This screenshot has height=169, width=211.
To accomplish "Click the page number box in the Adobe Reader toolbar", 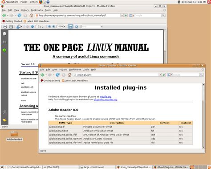I will coord(37,27).
